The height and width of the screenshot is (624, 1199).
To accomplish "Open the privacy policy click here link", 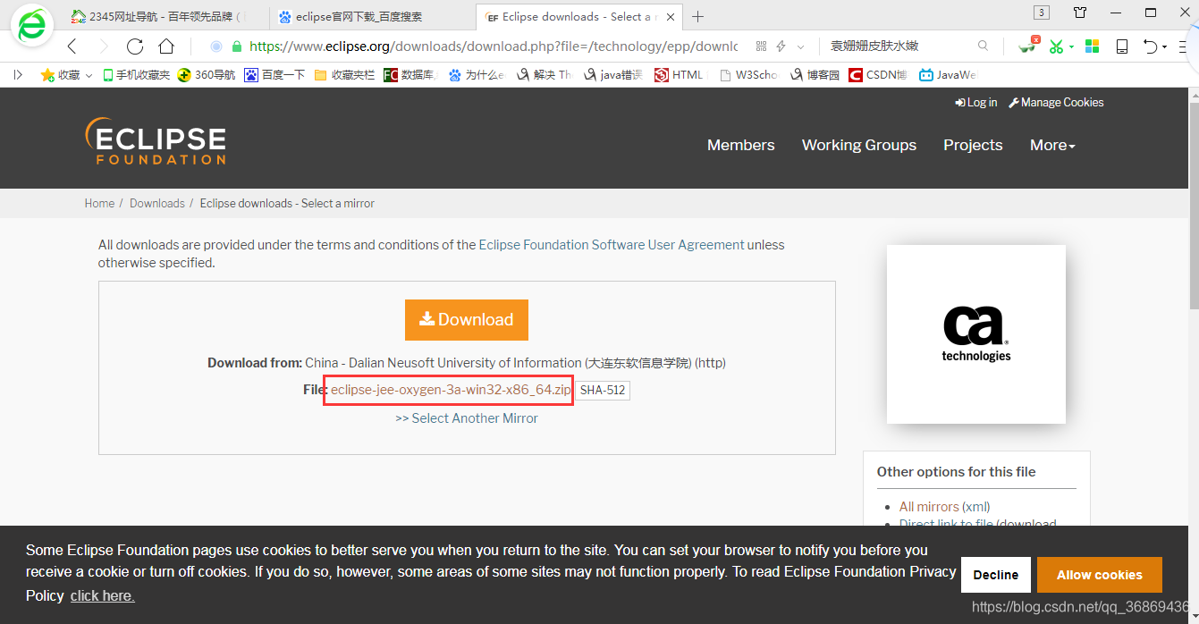I will [x=103, y=595].
